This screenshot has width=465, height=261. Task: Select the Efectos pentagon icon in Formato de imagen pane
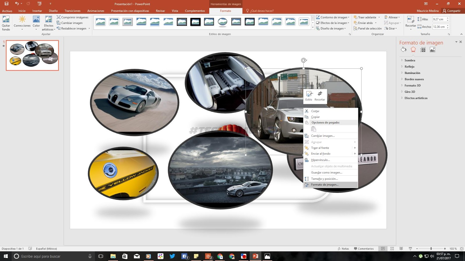[x=413, y=50]
